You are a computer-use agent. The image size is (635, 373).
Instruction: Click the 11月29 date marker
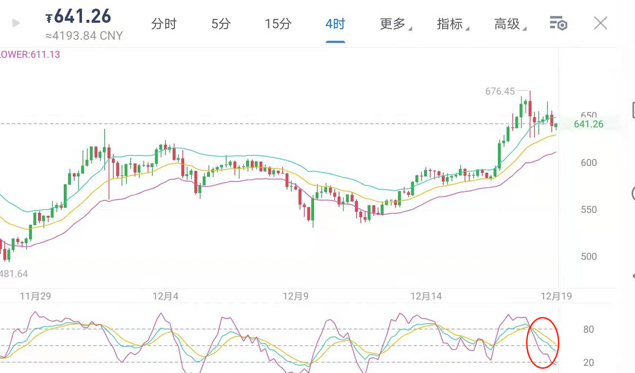click(x=35, y=296)
